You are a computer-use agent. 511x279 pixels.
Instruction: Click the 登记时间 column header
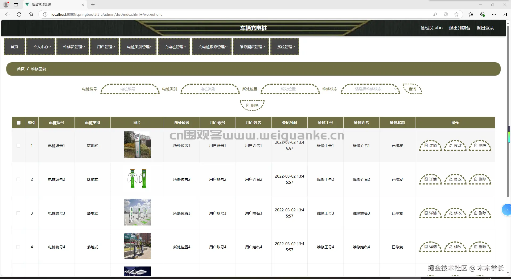[x=290, y=123]
